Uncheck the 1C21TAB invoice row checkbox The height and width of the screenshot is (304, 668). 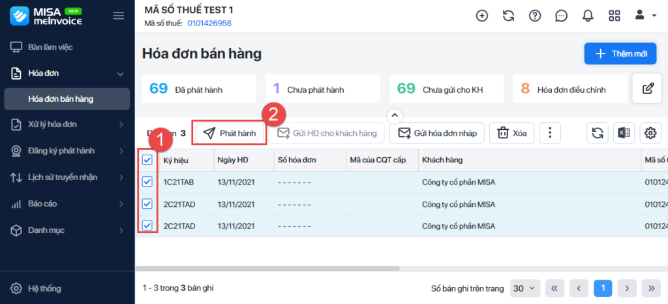(147, 183)
